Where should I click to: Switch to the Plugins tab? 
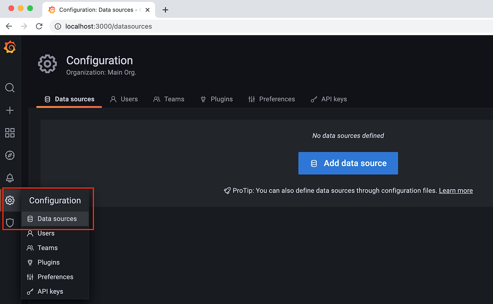point(216,99)
